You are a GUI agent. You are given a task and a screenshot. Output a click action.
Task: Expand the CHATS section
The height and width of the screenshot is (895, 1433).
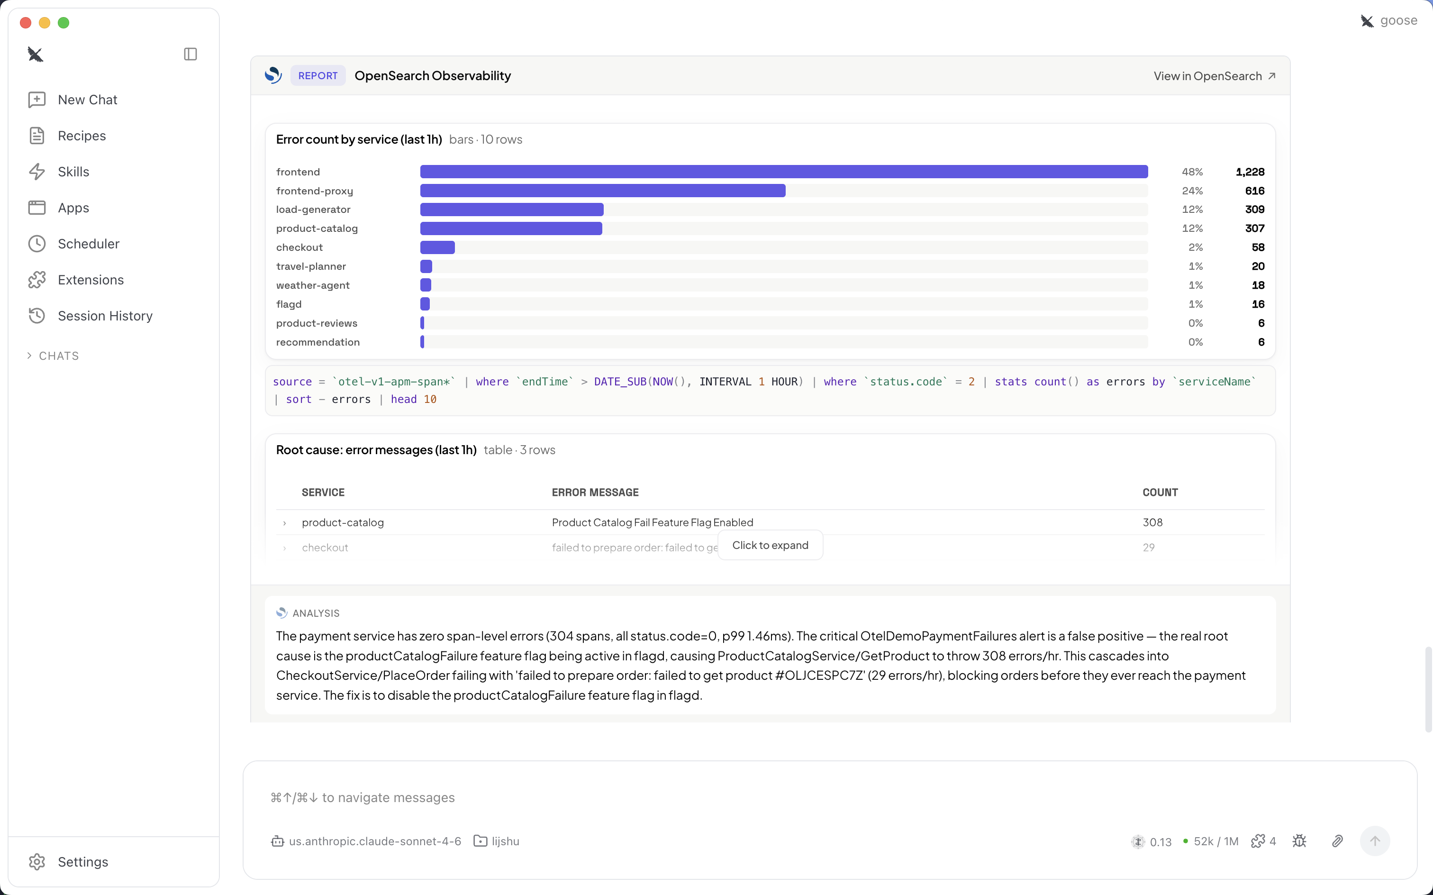[x=53, y=356]
